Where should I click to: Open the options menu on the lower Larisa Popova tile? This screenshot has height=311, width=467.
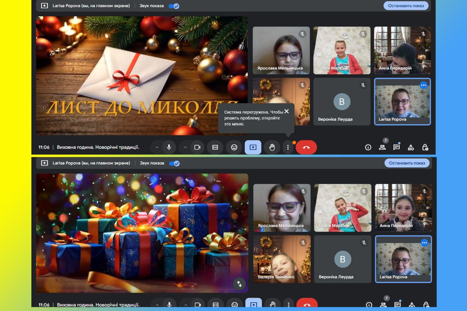coord(424,242)
